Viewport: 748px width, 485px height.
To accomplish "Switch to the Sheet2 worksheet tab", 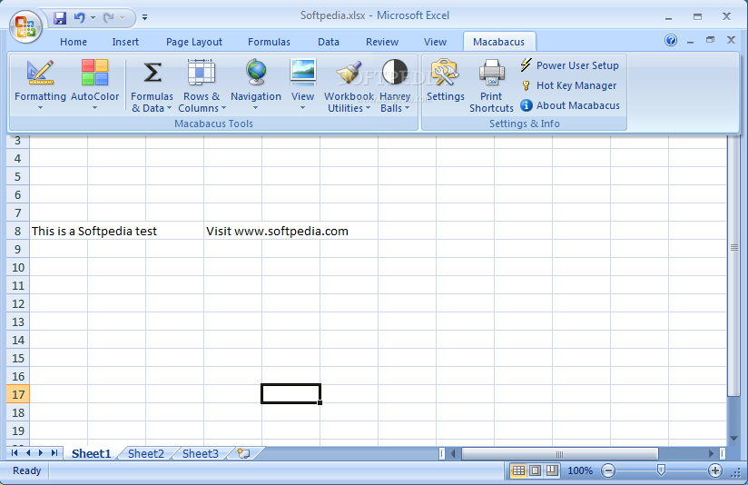I will (x=145, y=453).
